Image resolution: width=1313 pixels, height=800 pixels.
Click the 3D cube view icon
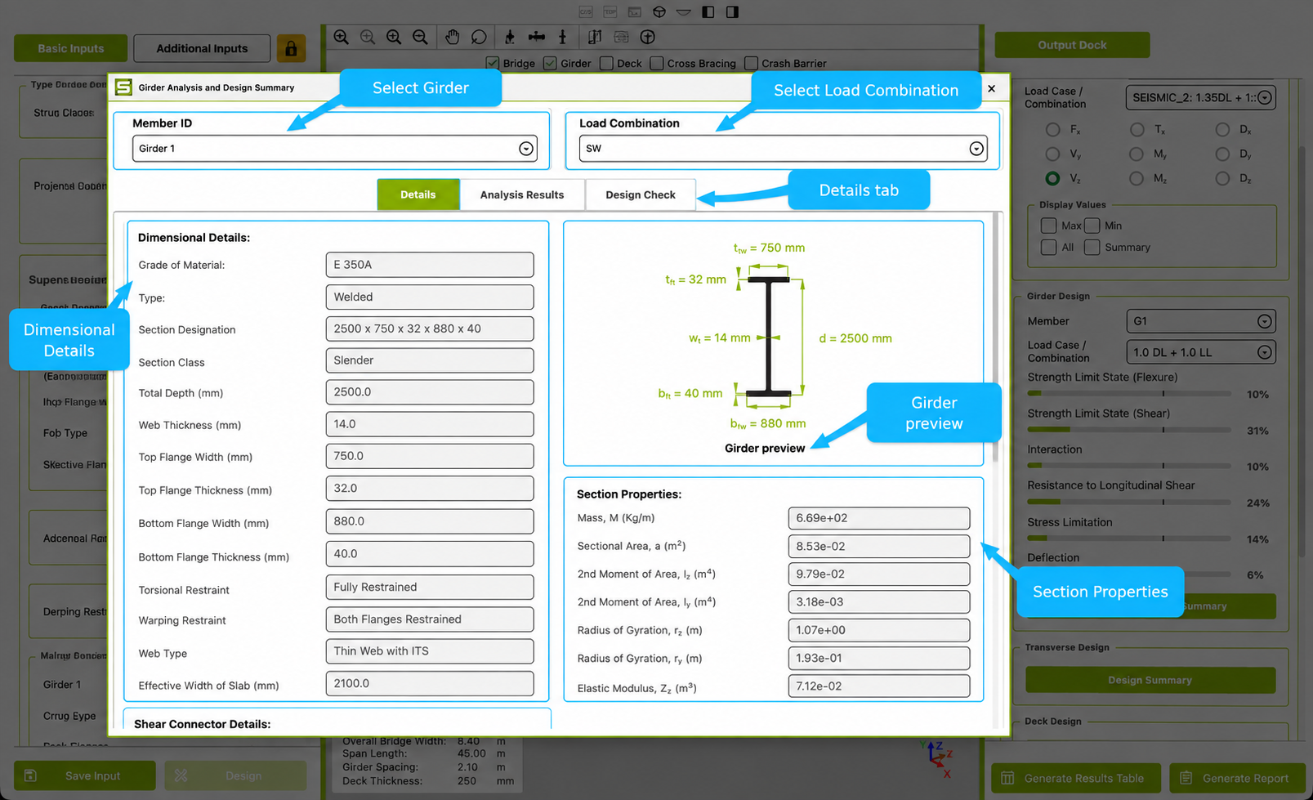point(659,11)
